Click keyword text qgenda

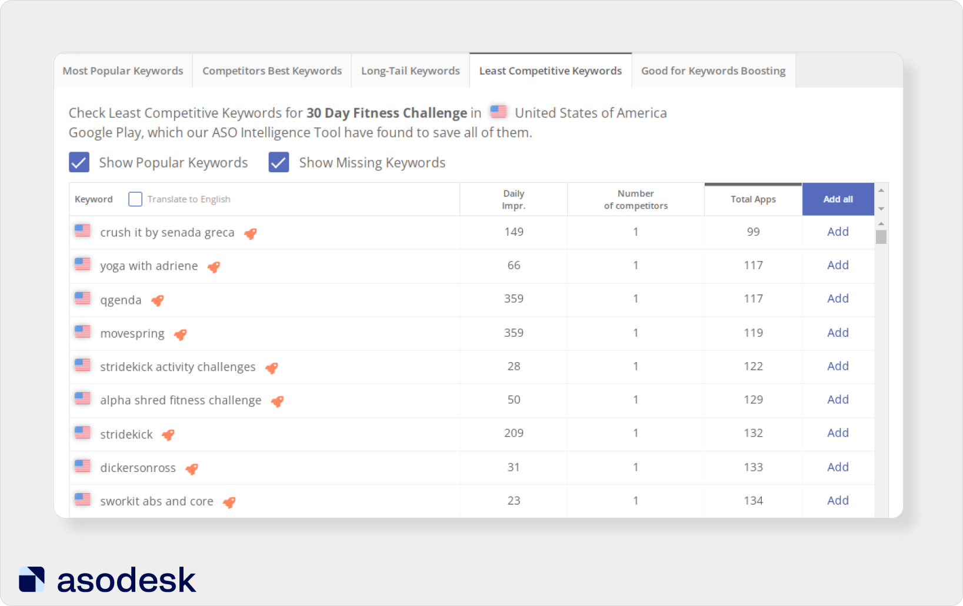point(121,300)
